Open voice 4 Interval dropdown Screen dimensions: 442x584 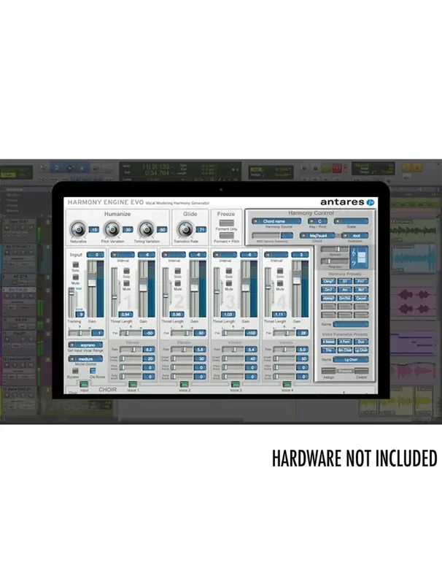coord(276,255)
